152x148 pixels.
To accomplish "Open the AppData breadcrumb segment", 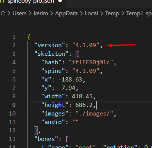I will pos(66,13).
